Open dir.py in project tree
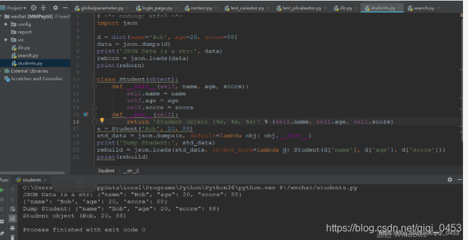This screenshot has width=468, height=240. (x=21, y=48)
